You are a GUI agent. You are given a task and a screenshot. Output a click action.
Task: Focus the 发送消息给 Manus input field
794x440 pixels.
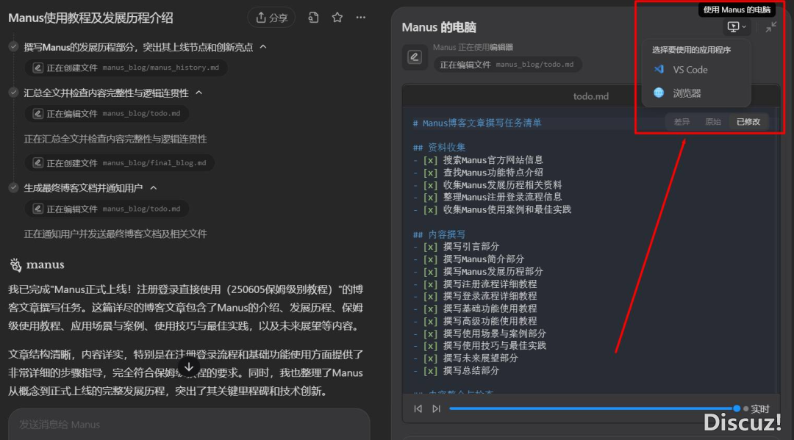tap(189, 425)
